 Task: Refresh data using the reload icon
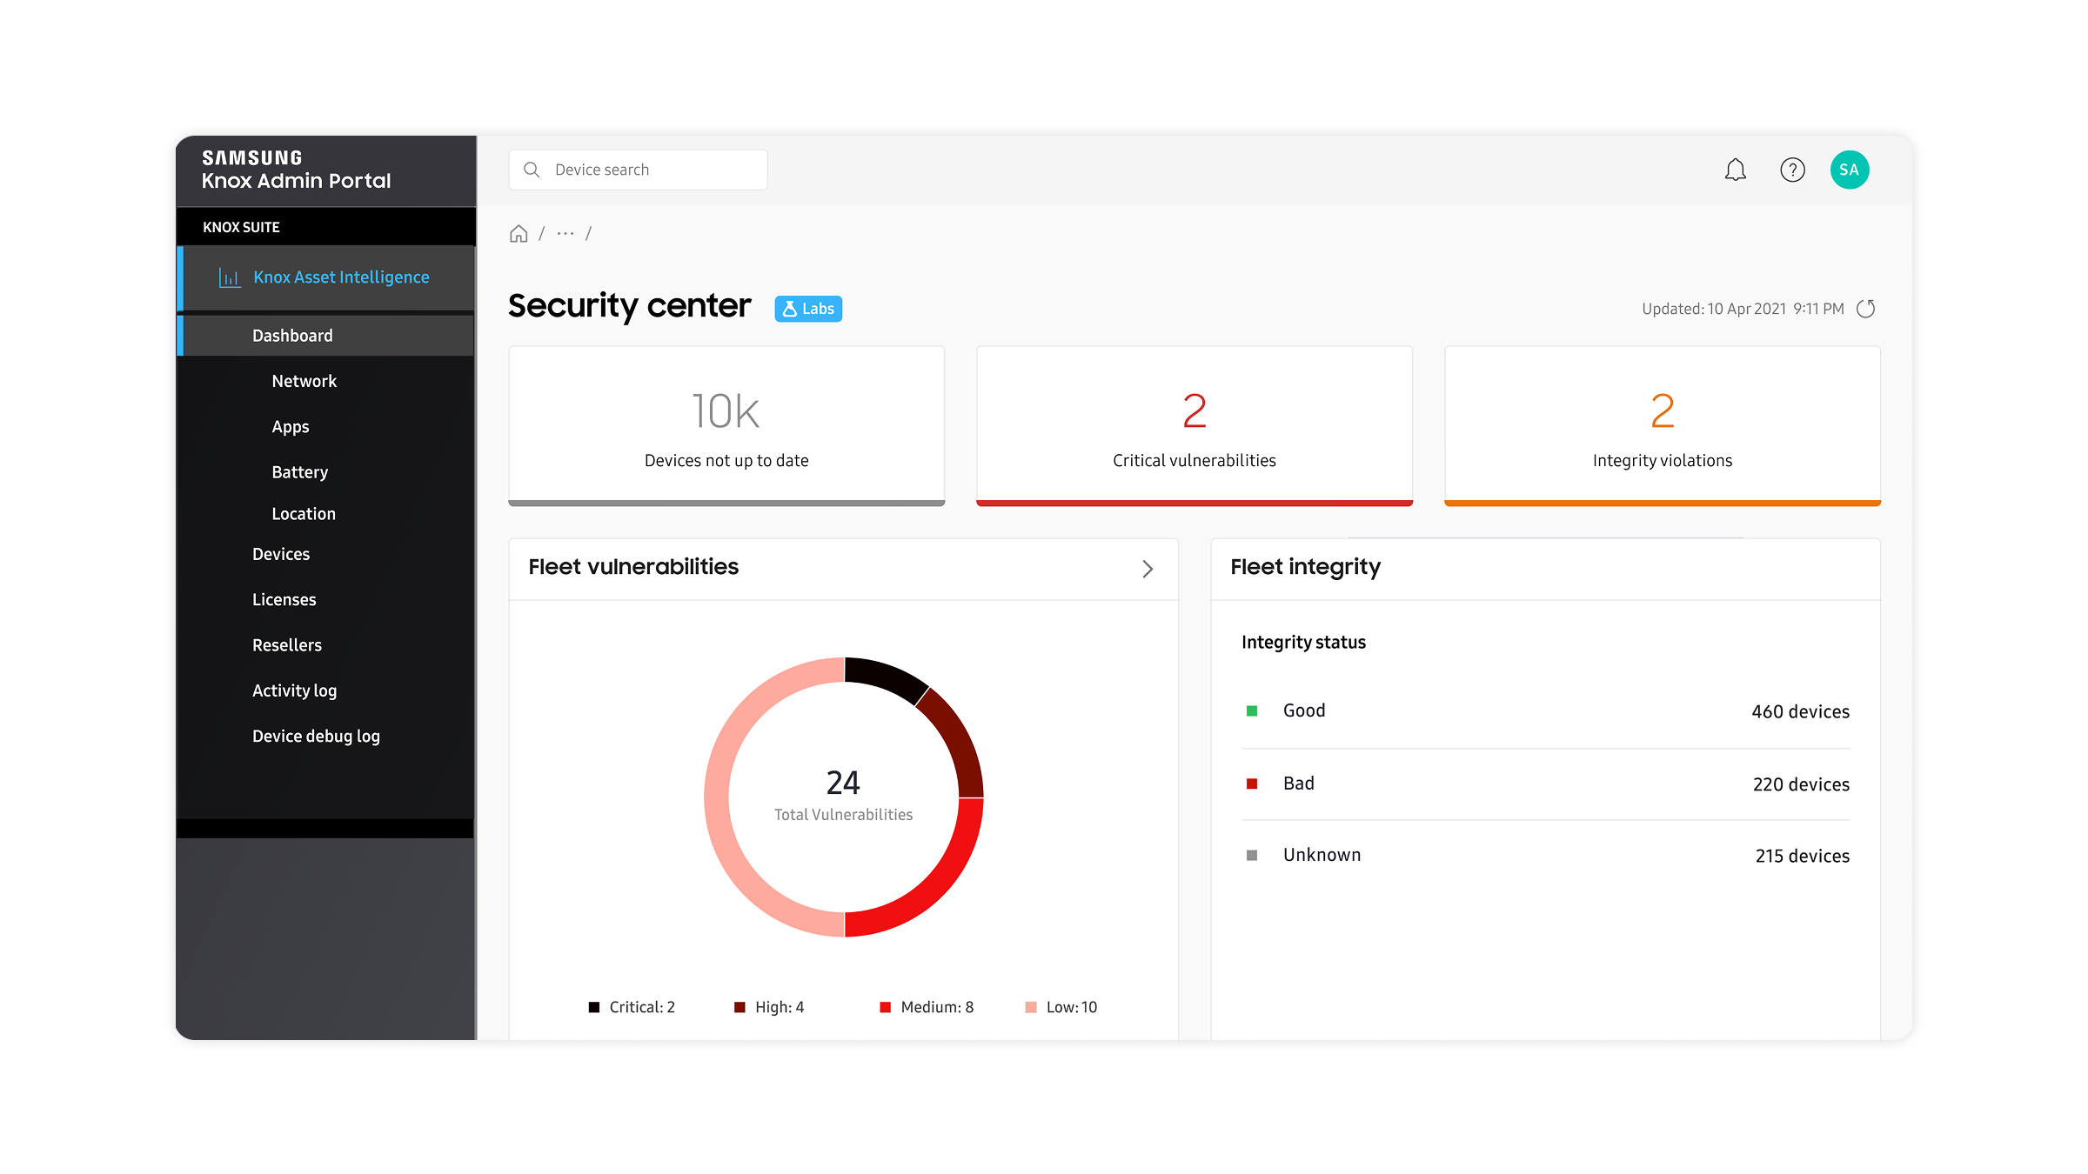[x=1865, y=309]
